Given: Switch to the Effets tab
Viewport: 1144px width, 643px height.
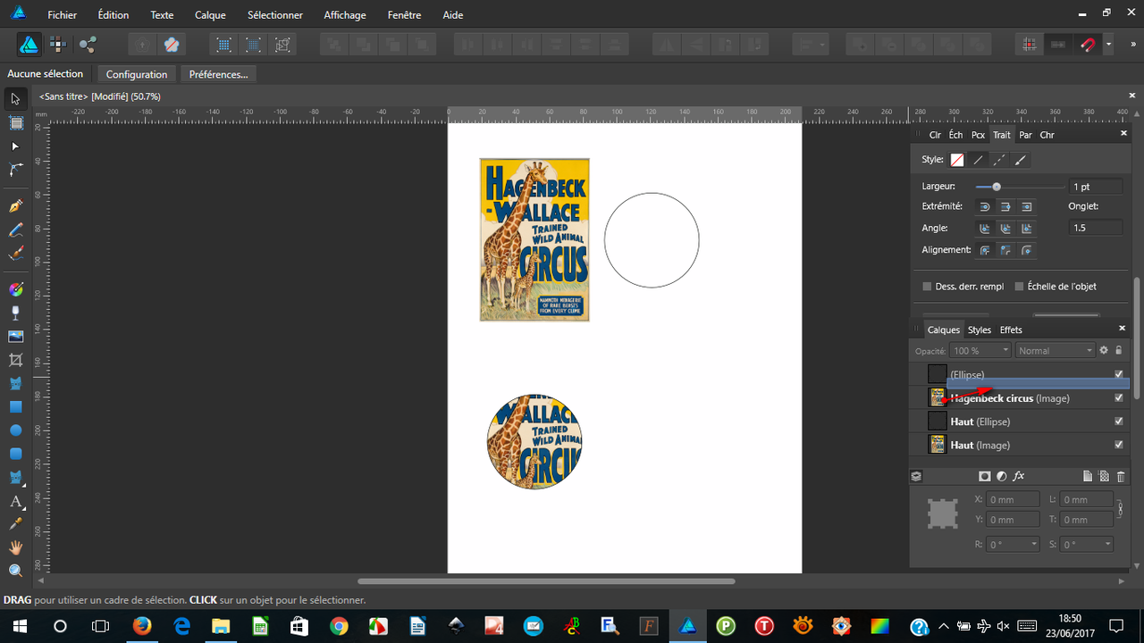Looking at the screenshot, I should [x=1011, y=330].
